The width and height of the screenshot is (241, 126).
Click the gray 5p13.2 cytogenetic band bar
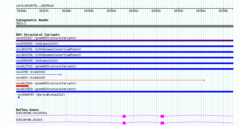[125, 26]
